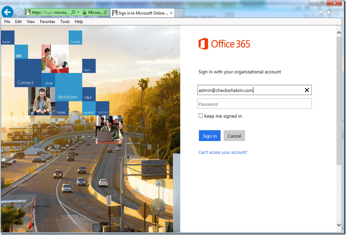
Task: Click the Sign in button
Action: [210, 136]
